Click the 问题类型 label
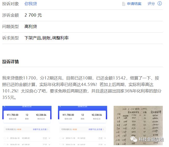This screenshot has height=147, width=169. pos(10,26)
